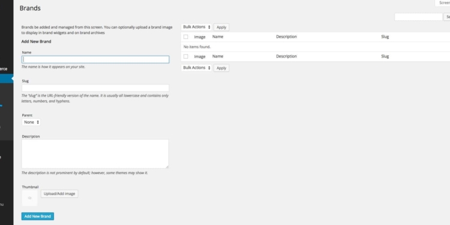
Task: Click the 'No items found.' text
Action: pyautogui.click(x=197, y=47)
